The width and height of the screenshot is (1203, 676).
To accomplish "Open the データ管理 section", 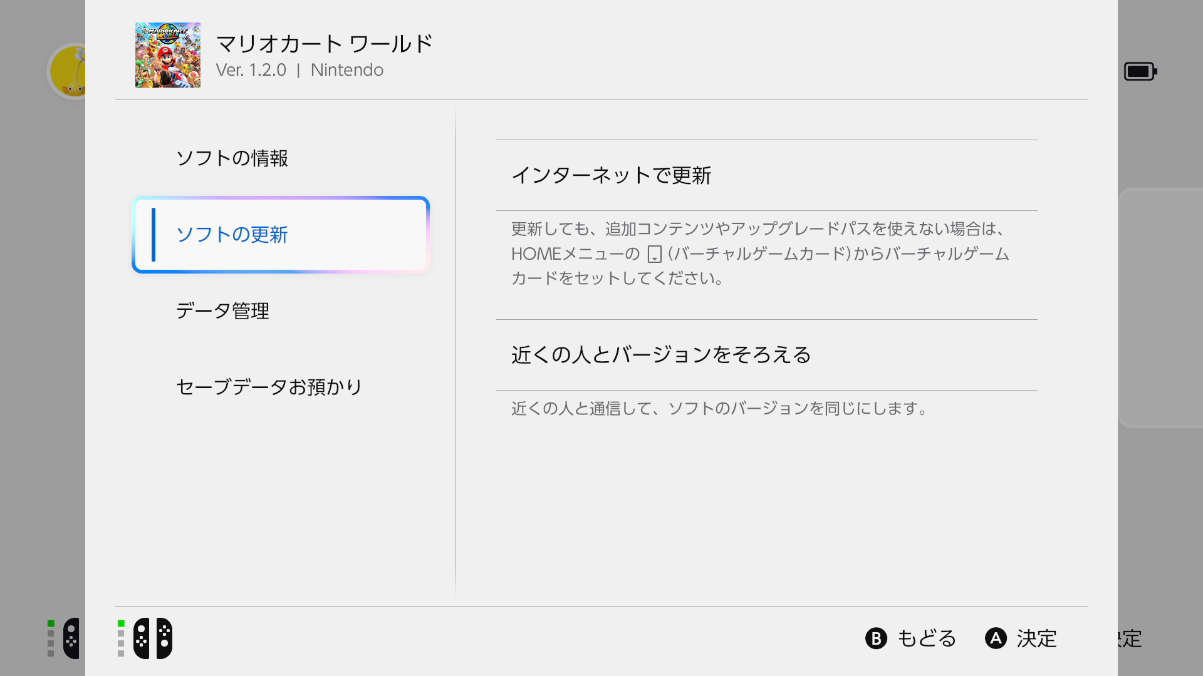I will [x=222, y=311].
